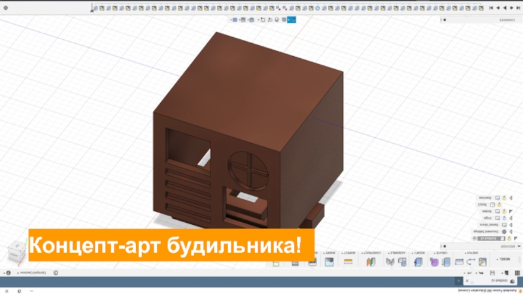Click the Joint icon under ASSEMBLE
The image size is (523, 294).
pos(390,262)
